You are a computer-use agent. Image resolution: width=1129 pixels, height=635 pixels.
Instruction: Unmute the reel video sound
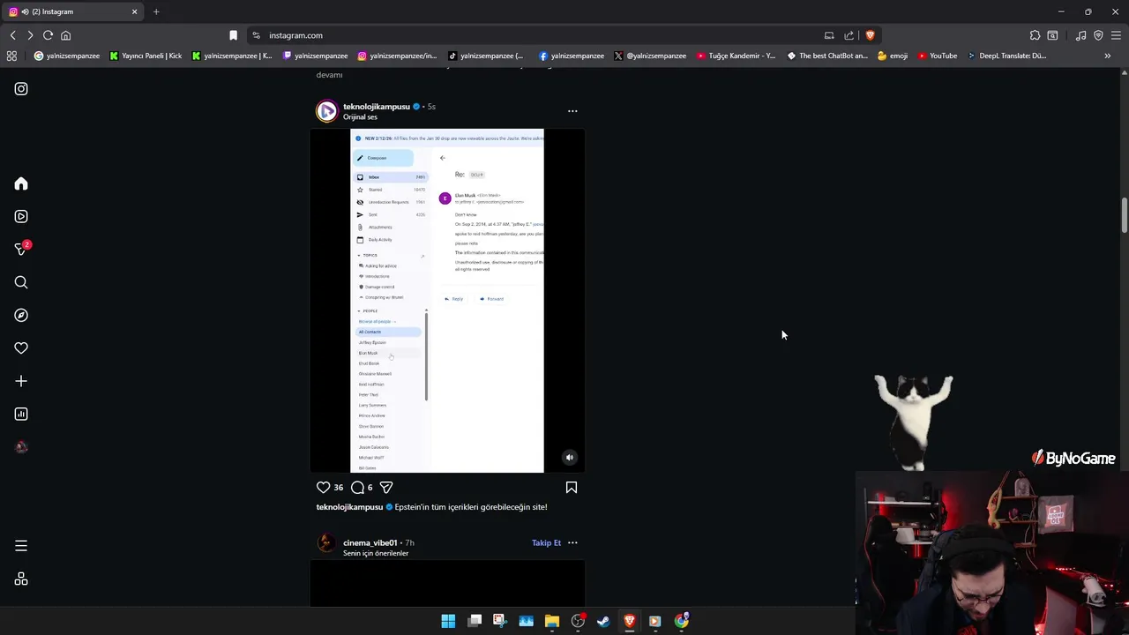click(x=570, y=457)
